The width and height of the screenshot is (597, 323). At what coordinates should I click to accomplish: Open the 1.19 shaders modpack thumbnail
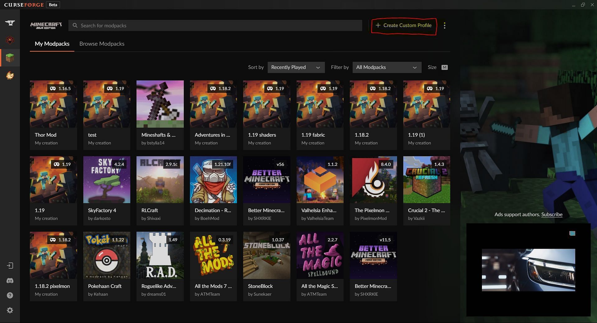click(x=267, y=104)
